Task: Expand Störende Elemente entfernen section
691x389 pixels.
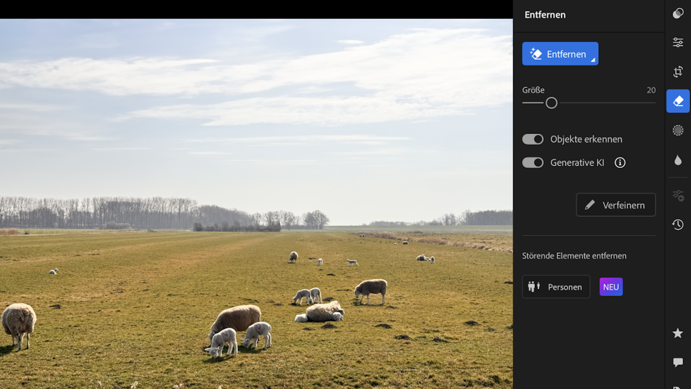Action: [574, 256]
